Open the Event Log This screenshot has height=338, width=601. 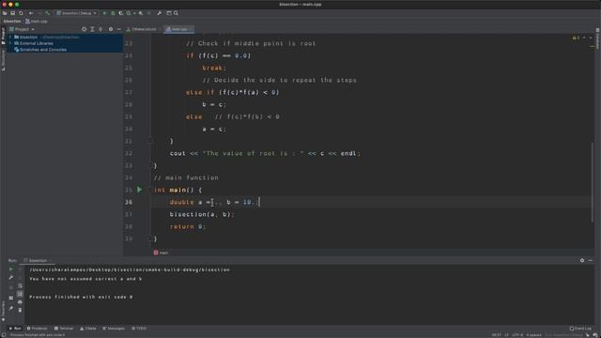pos(580,329)
